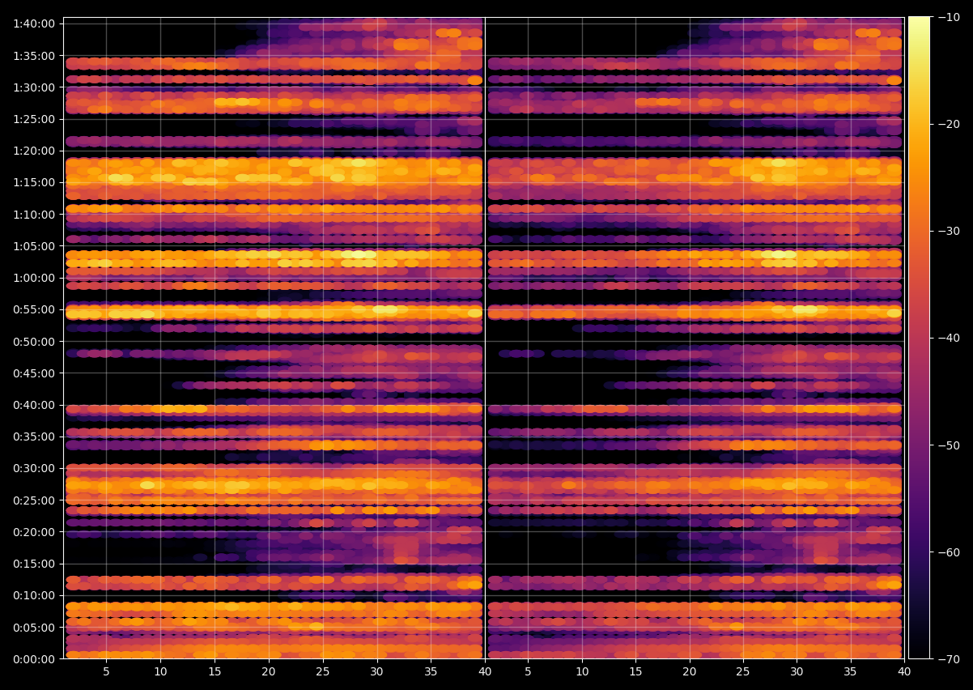Click the 0:10:00 time axis label
The image size is (973, 690).
point(34,595)
